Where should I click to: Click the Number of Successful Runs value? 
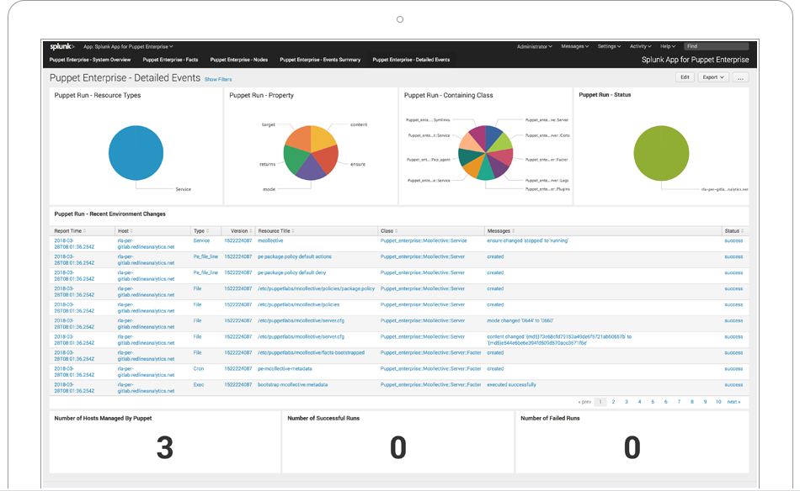(398, 448)
